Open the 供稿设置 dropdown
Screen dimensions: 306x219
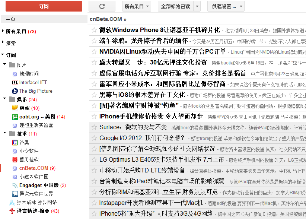[x=226, y=6]
